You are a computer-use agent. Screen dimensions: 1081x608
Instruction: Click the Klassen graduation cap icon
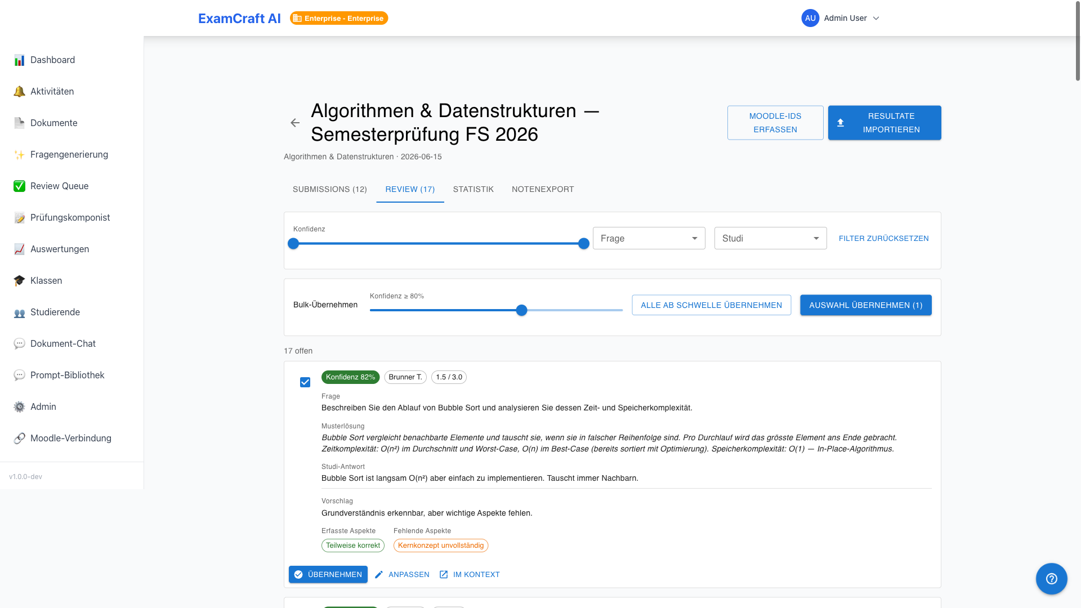tap(19, 281)
